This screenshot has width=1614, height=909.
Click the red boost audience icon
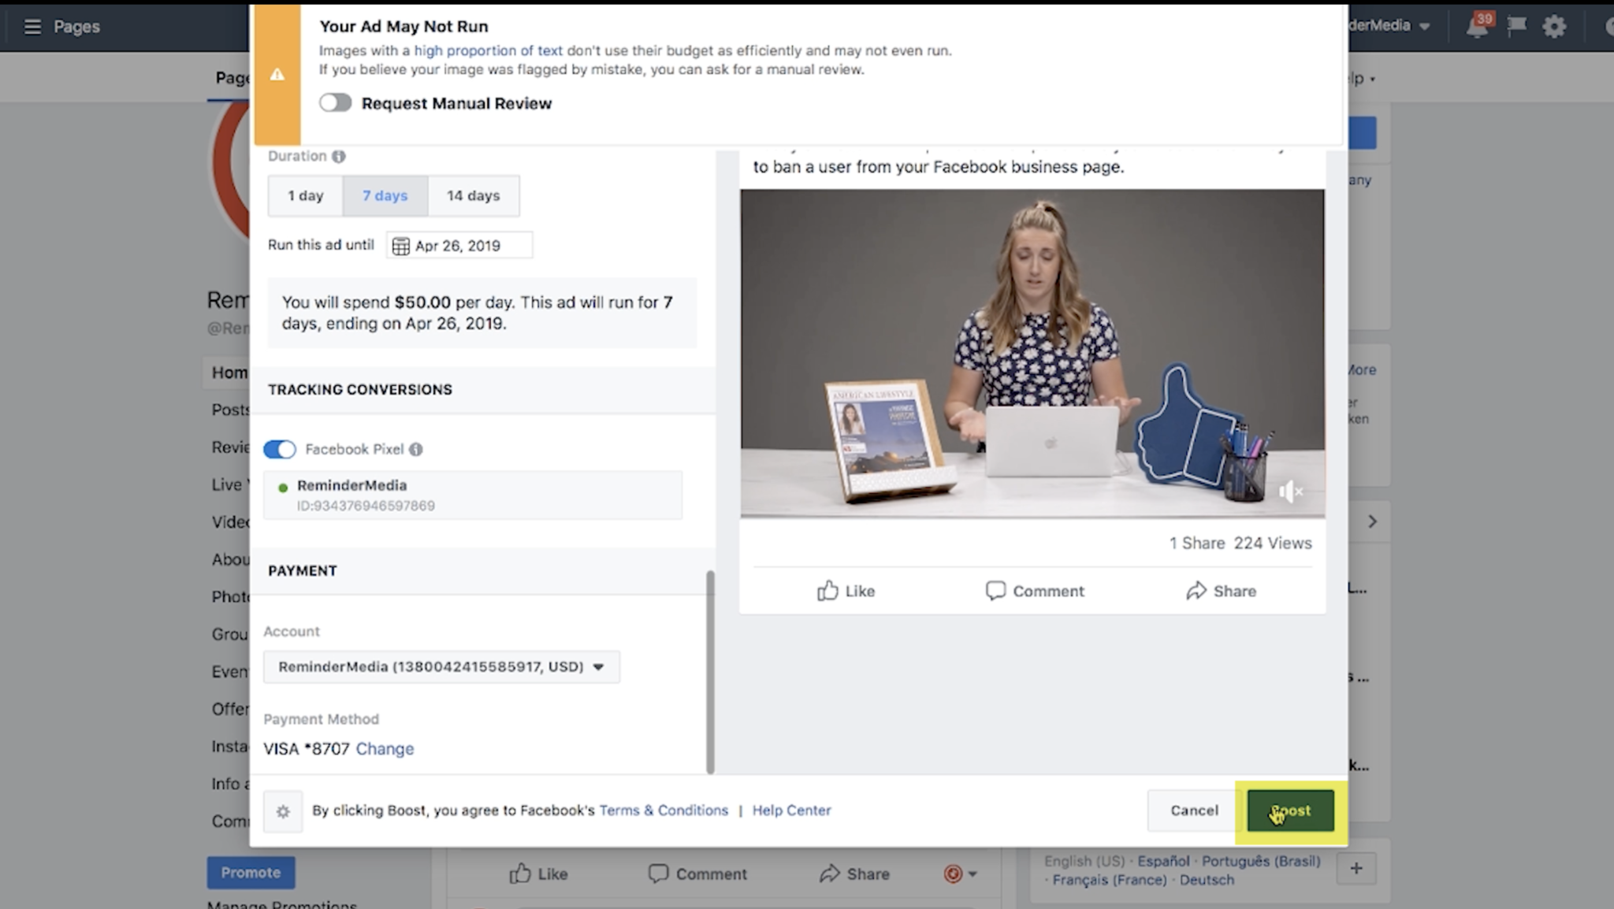[953, 874]
